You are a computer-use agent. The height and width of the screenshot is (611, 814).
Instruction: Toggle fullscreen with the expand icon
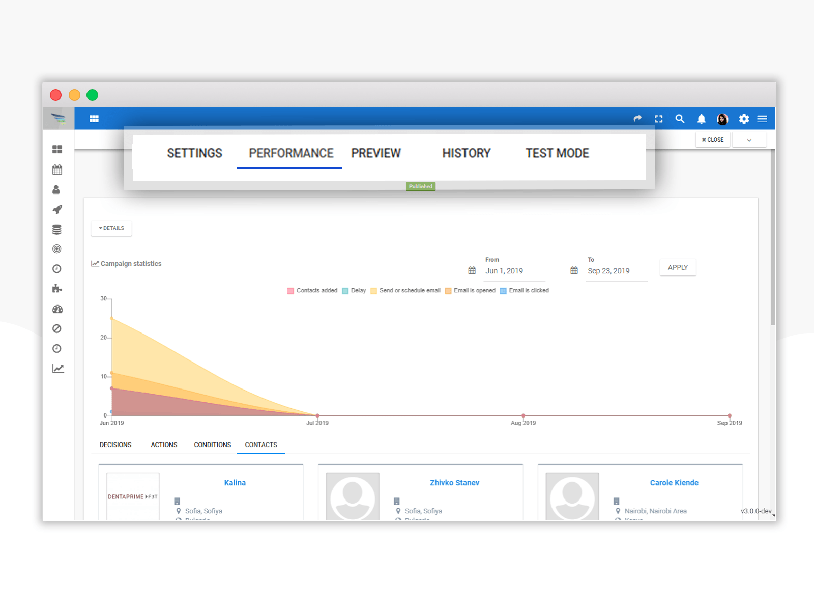[x=659, y=119]
